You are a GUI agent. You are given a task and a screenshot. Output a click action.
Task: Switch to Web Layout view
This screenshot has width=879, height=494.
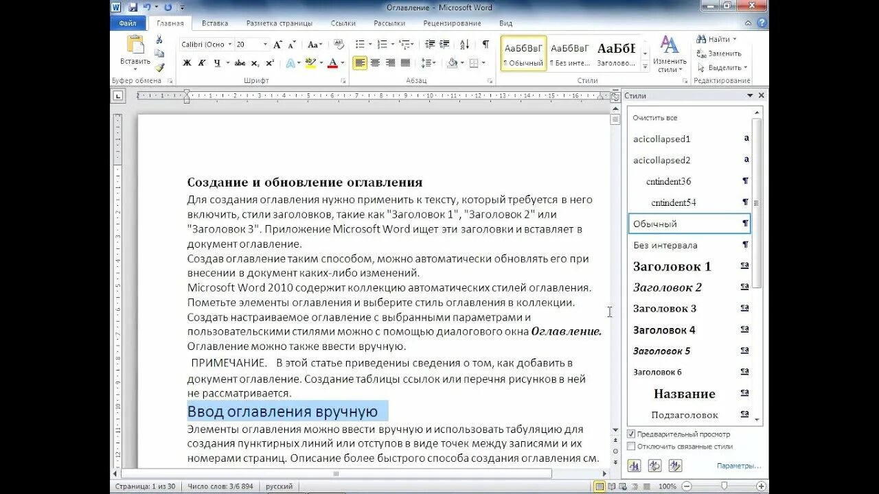622,486
